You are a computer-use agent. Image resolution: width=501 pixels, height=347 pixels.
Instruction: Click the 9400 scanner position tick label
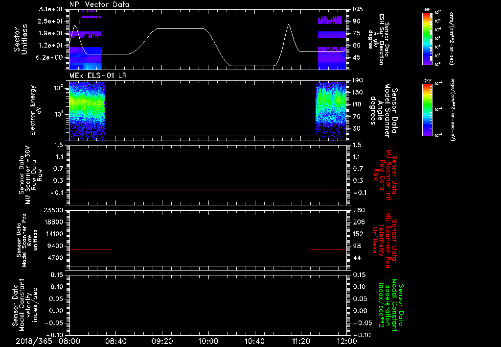coord(55,246)
